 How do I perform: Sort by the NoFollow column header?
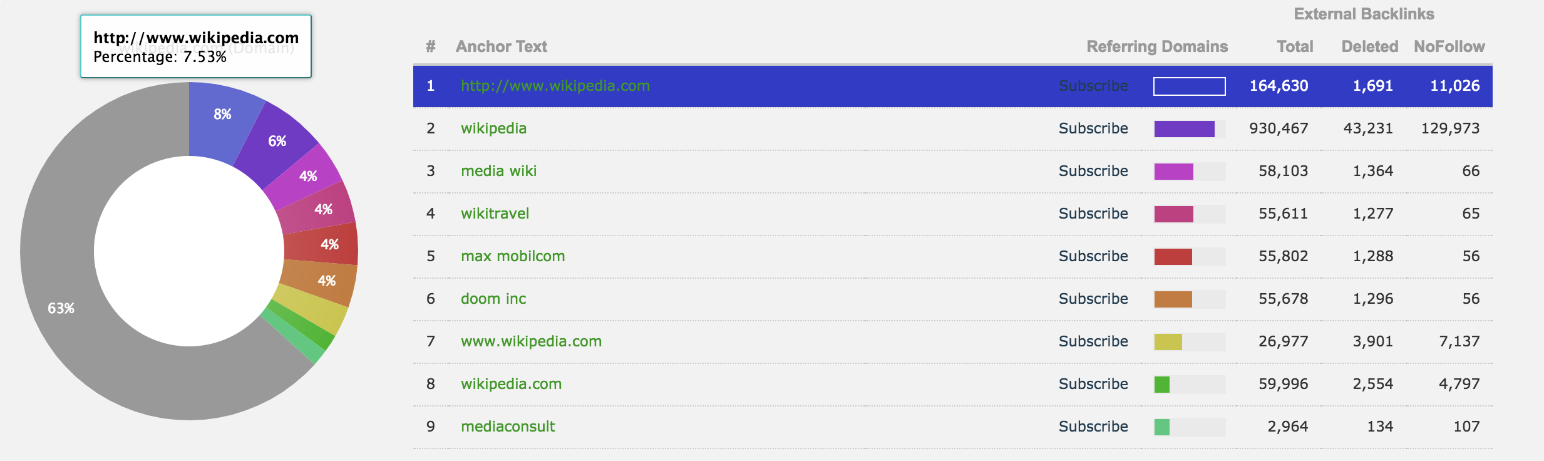1449,46
